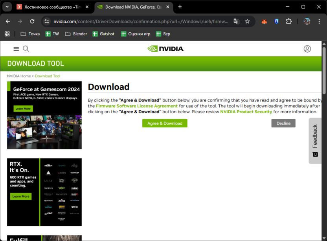This screenshot has width=327, height=241.
Task: Open the Gutshot bookmark
Action: pos(103,34)
